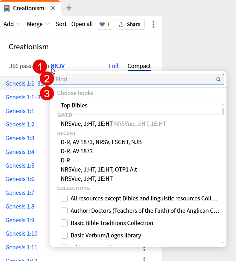Select the saved NRSVue, J:HT, 1E:HT entry
This screenshot has height=261, width=236.
pos(113,124)
